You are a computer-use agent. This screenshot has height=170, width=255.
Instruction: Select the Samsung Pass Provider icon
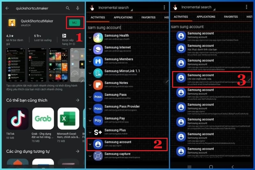coord(98,109)
